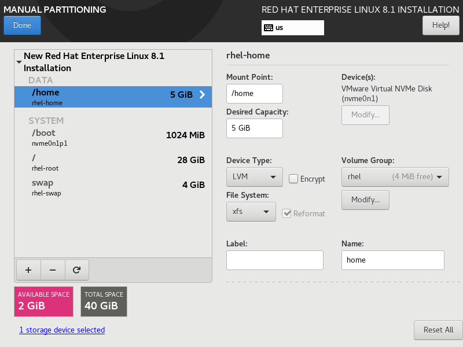This screenshot has width=463, height=347.
Task: Click the plus icon to add mount point
Action: 28,270
